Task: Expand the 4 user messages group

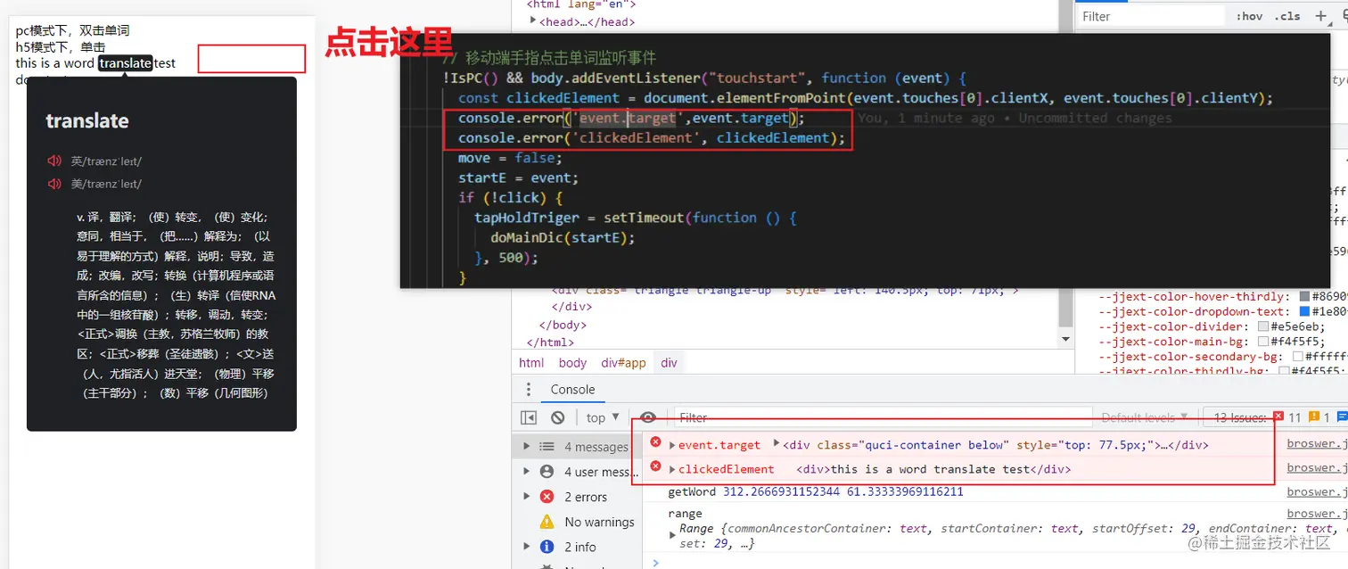Action: coord(527,471)
